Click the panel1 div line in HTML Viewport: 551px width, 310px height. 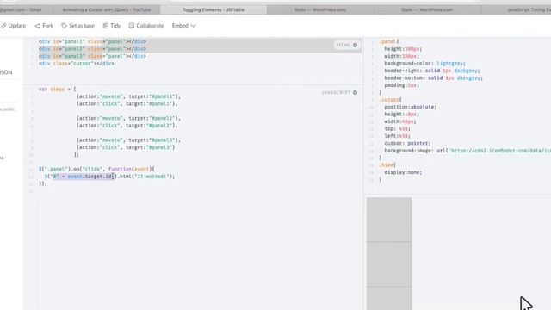tap(92, 41)
